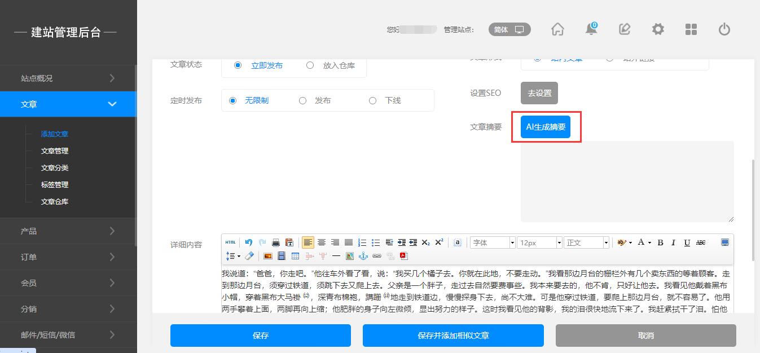Open 标签管理 in the sidebar

(55, 185)
